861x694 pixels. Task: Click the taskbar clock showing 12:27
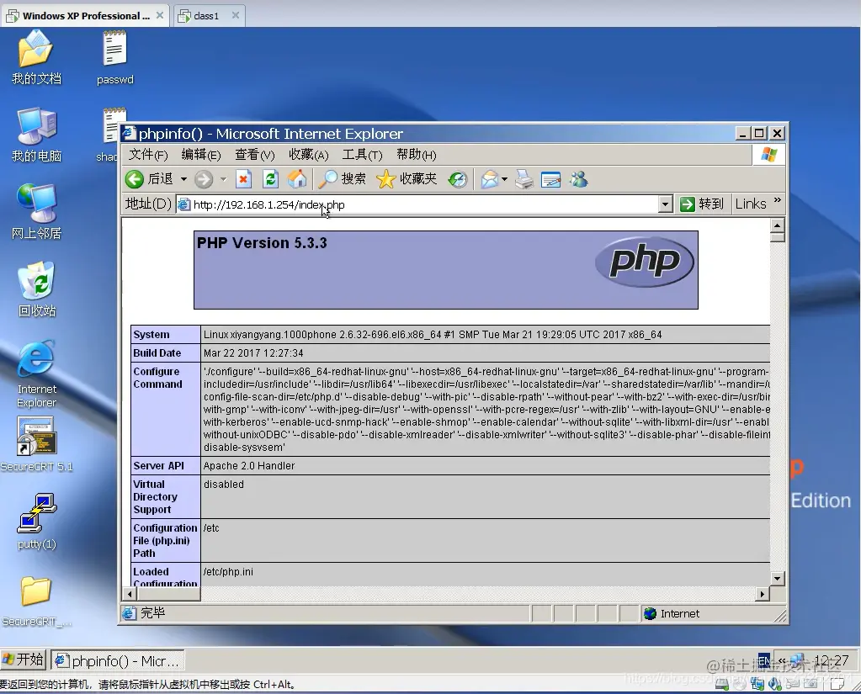[x=831, y=660]
